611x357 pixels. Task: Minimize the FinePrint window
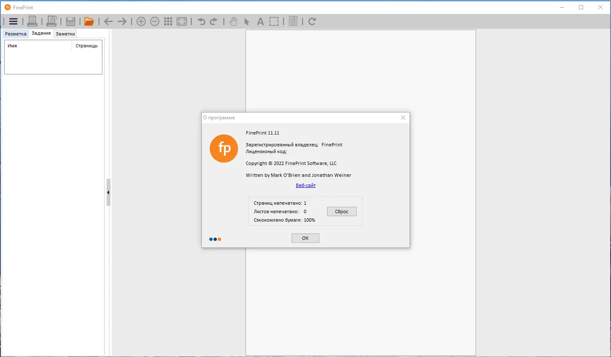[562, 7]
